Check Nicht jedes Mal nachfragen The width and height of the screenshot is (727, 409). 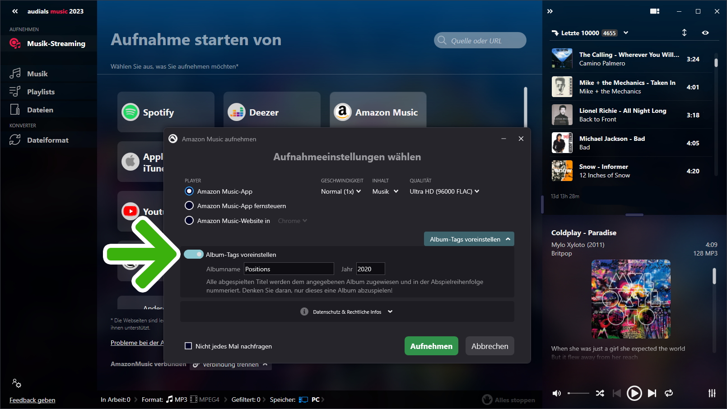pos(188,346)
